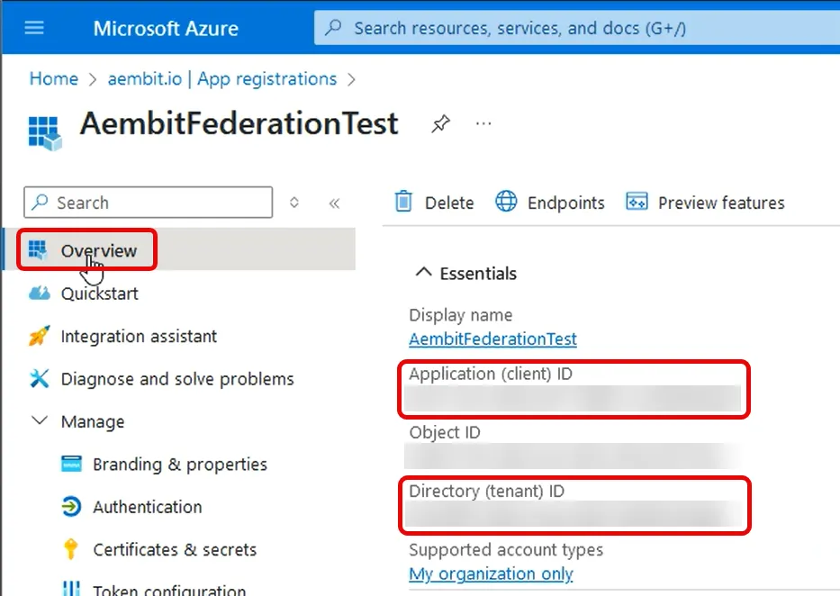Open the My organization only link
840x596 pixels.
click(x=491, y=573)
